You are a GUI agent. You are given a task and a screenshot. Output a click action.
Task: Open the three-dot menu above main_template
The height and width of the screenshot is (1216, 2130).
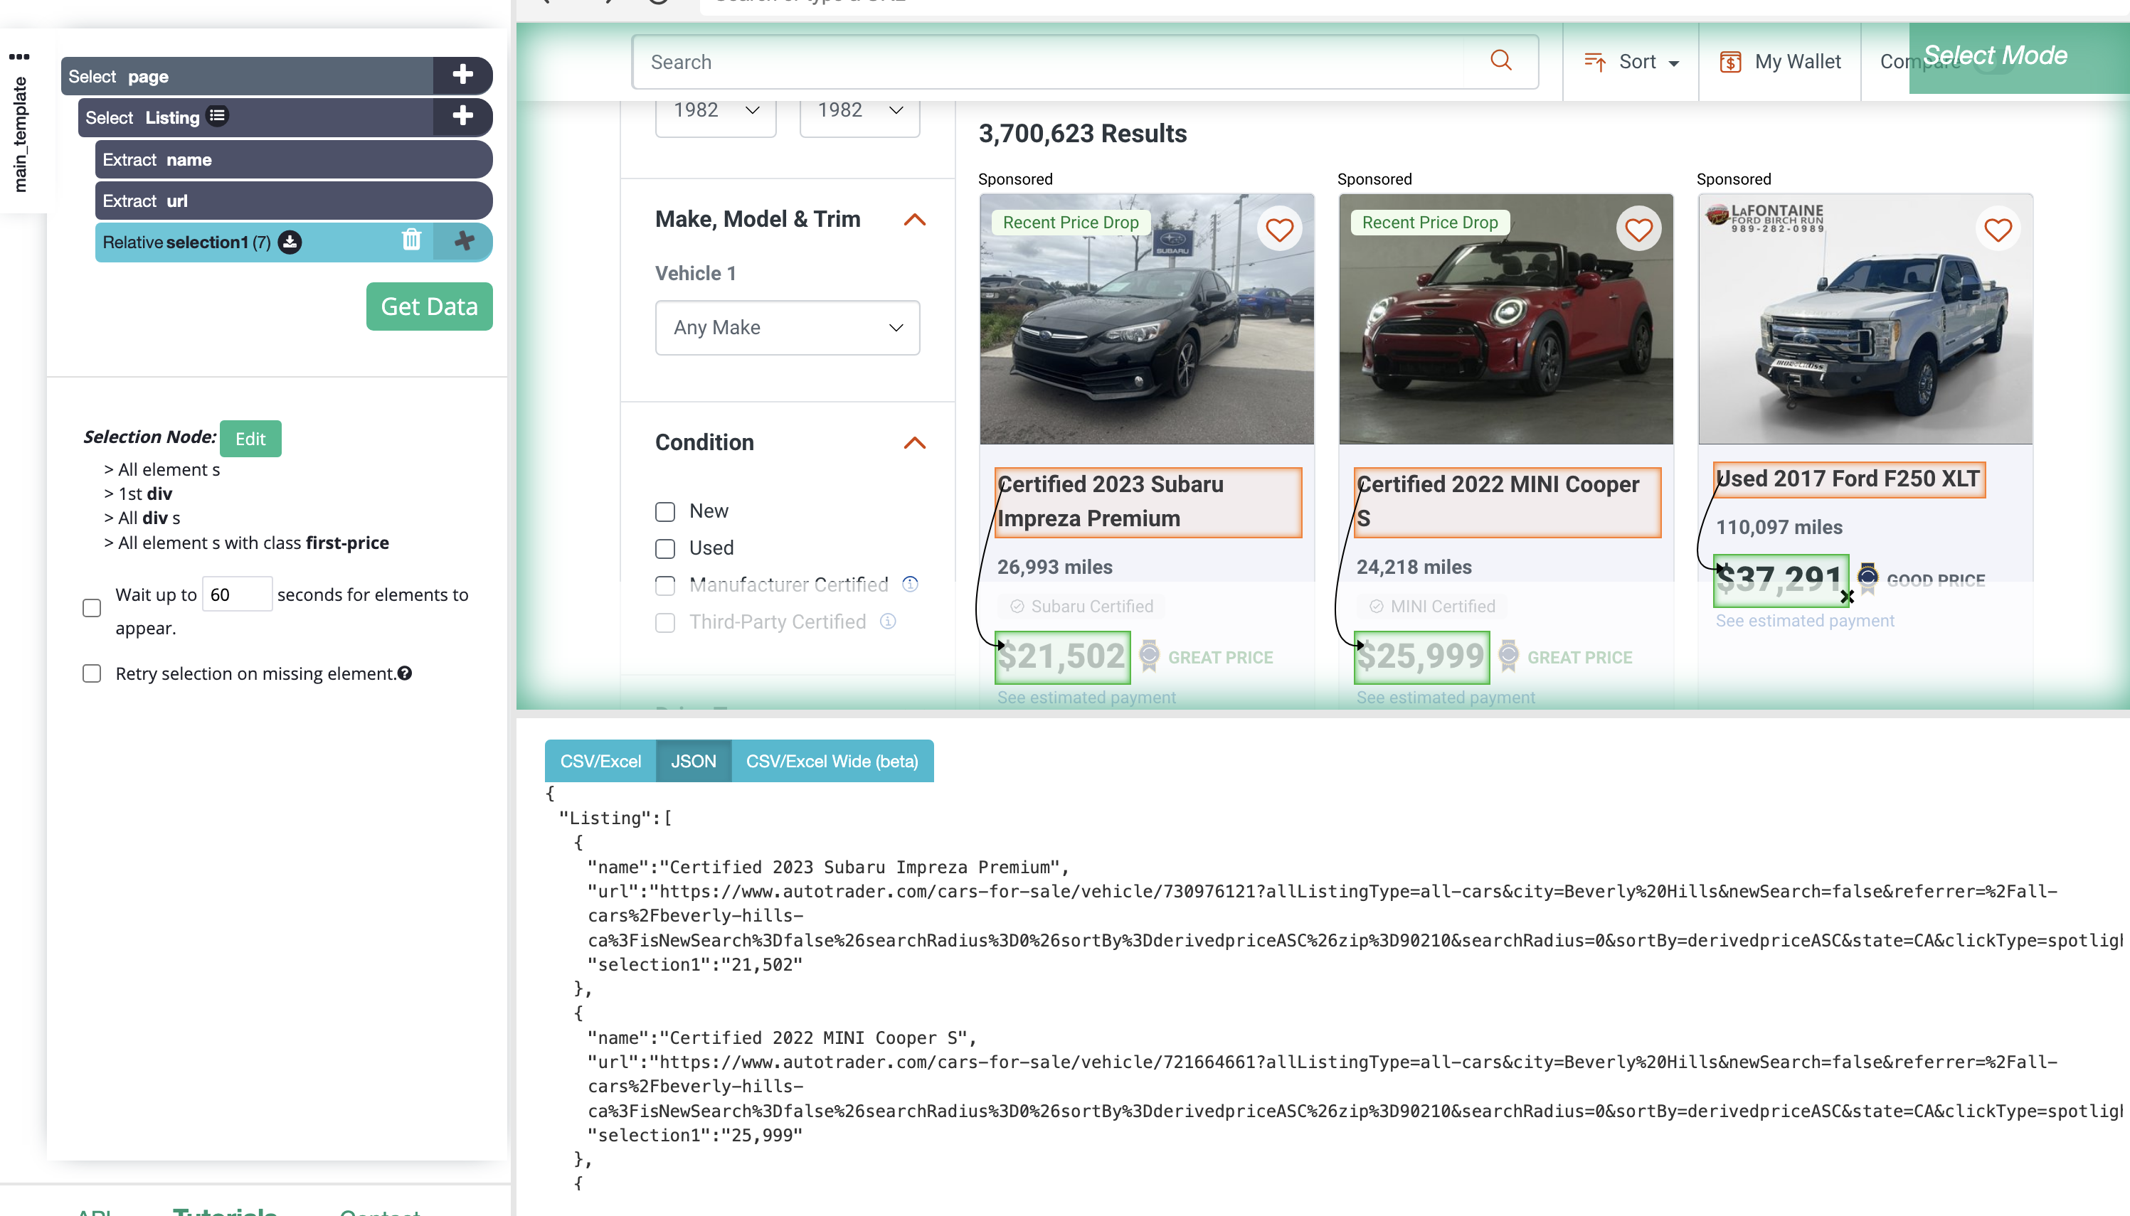pos(19,57)
